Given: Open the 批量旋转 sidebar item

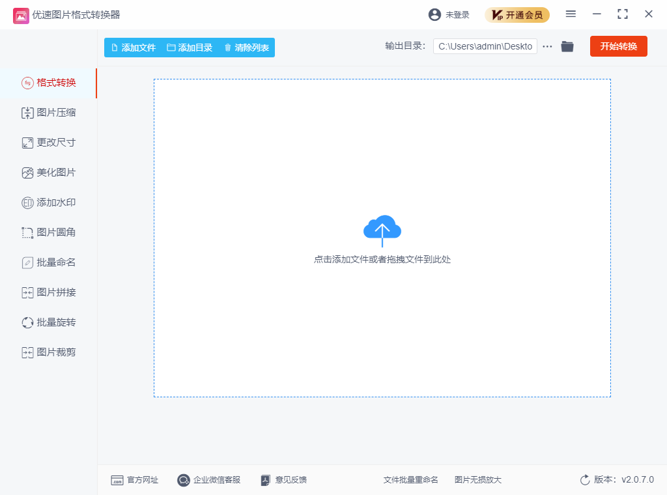Looking at the screenshot, I should pyautogui.click(x=48, y=322).
